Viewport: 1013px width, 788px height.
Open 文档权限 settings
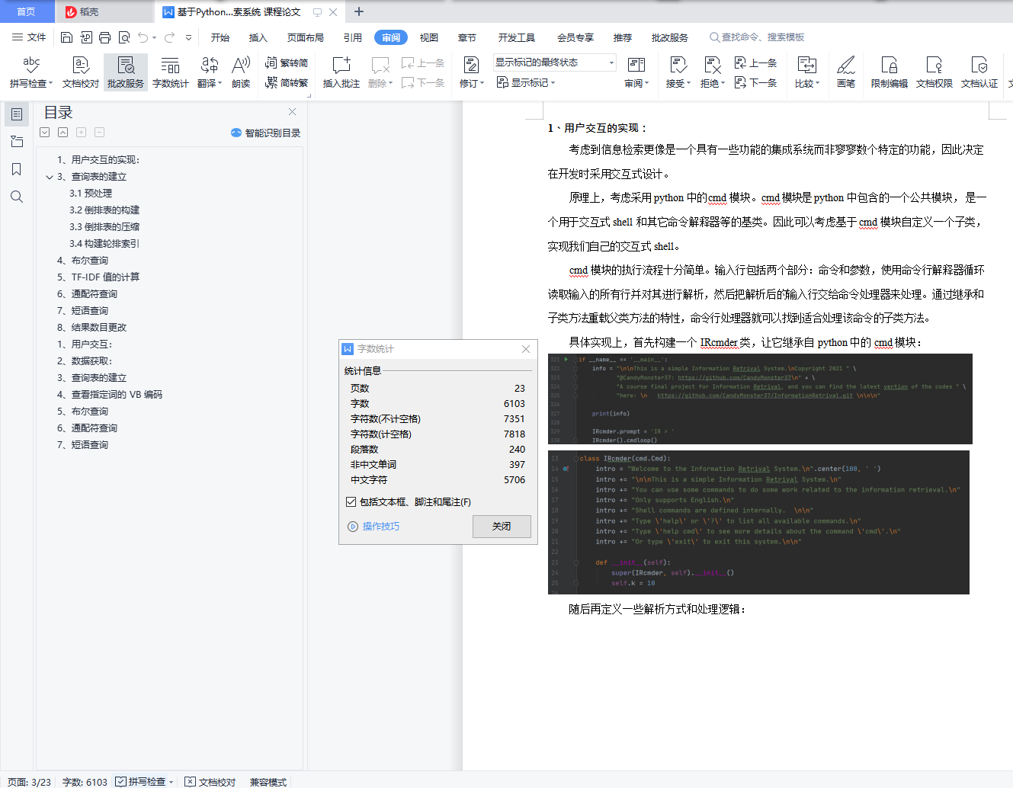pos(934,72)
